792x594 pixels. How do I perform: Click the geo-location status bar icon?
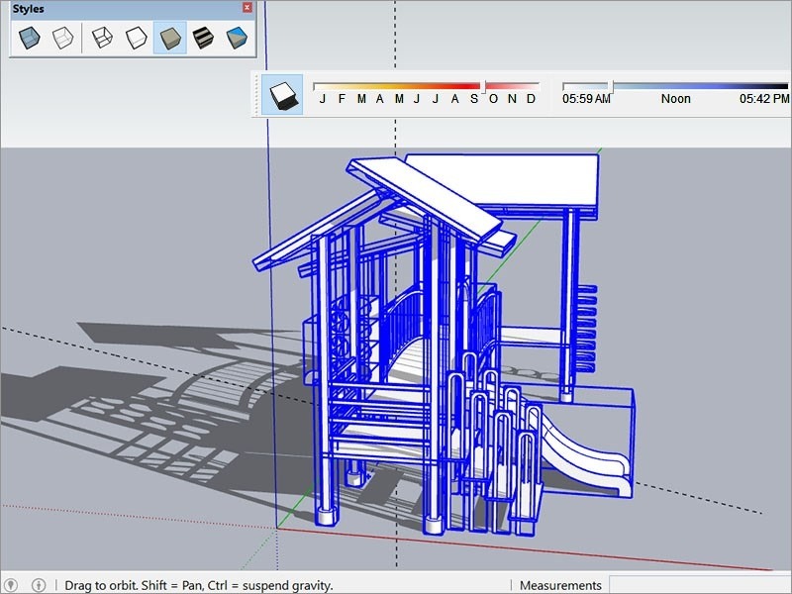11,585
